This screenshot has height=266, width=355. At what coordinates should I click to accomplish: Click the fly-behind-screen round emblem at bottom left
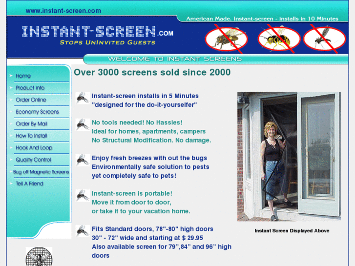coord(39,257)
